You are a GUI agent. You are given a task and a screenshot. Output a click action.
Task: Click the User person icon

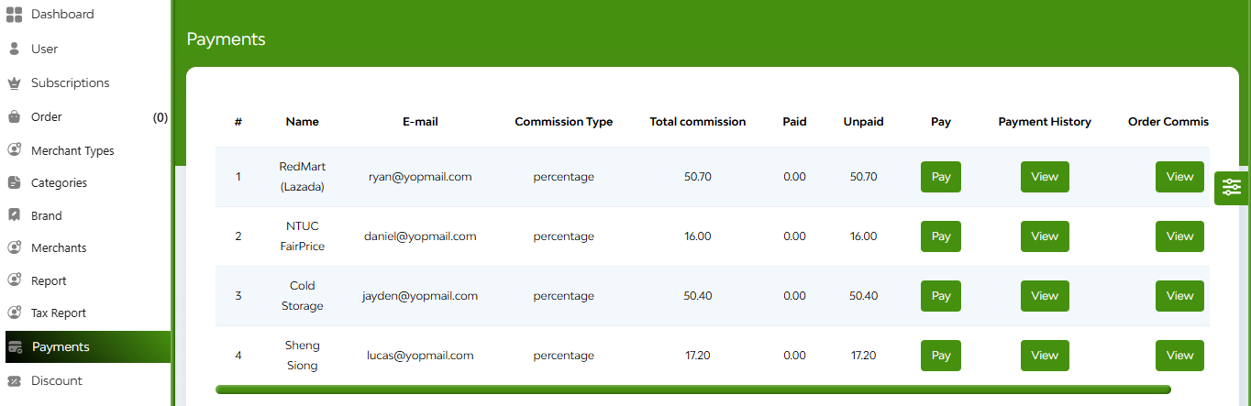pos(14,49)
